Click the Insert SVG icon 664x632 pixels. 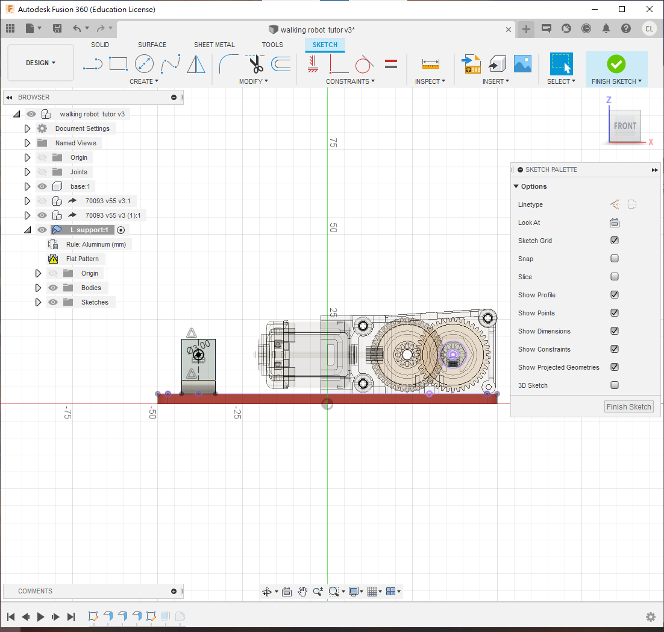[471, 63]
